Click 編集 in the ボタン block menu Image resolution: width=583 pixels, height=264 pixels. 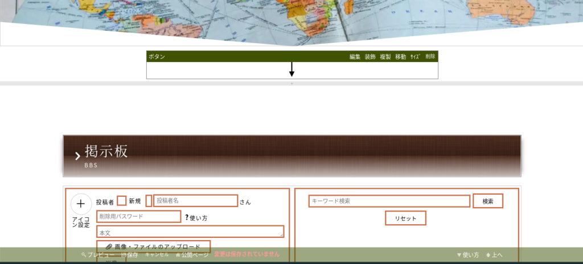coord(355,57)
